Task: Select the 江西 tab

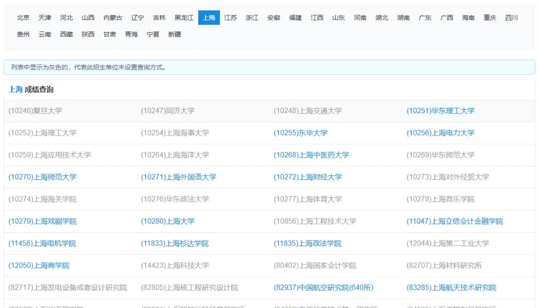Action: click(x=317, y=17)
